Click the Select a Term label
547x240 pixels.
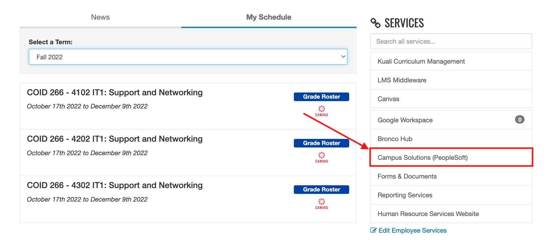pos(50,42)
